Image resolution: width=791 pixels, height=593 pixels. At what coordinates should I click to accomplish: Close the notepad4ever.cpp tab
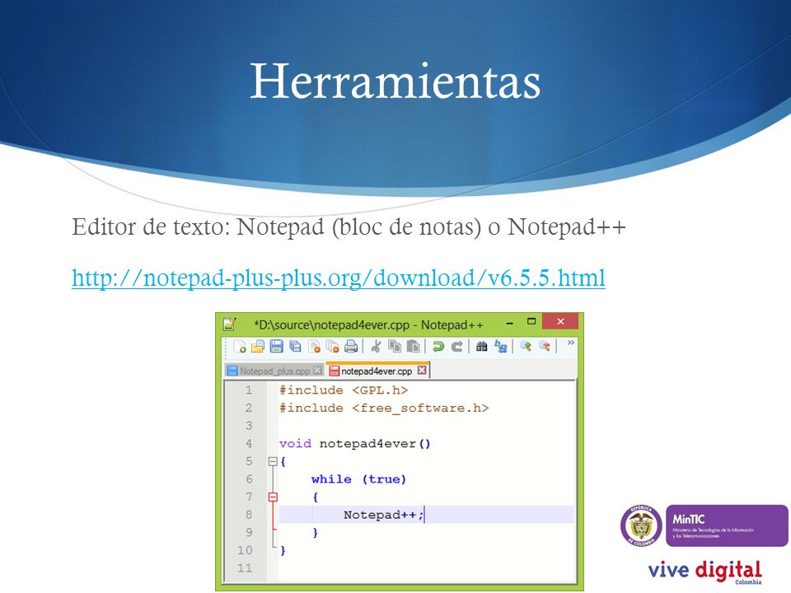point(422,370)
